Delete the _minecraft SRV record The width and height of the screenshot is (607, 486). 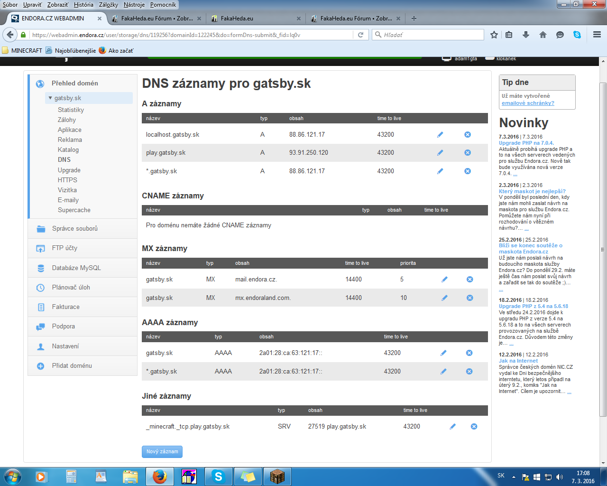[474, 427]
